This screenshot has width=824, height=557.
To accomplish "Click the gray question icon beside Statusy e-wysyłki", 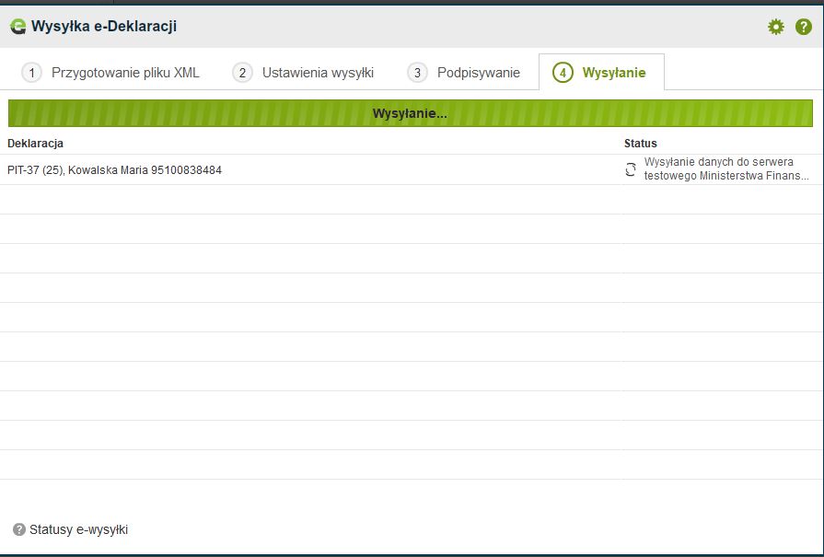I will (18, 529).
